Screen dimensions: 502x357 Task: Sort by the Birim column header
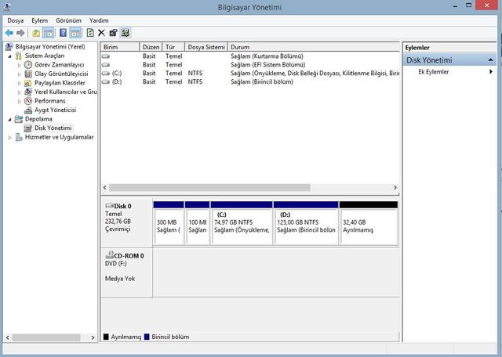[120, 47]
